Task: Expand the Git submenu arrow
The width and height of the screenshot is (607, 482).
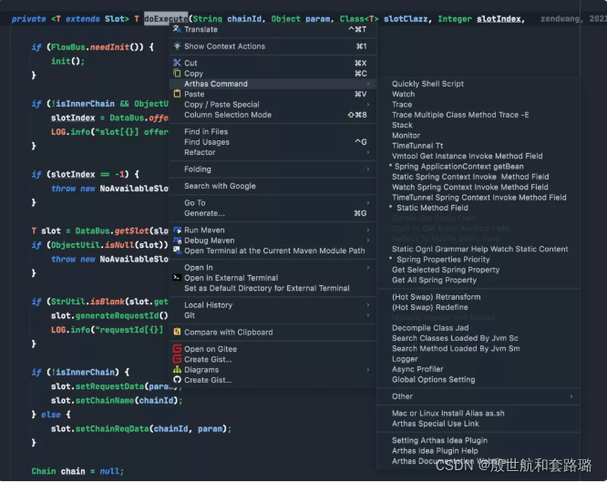Action: click(368, 315)
